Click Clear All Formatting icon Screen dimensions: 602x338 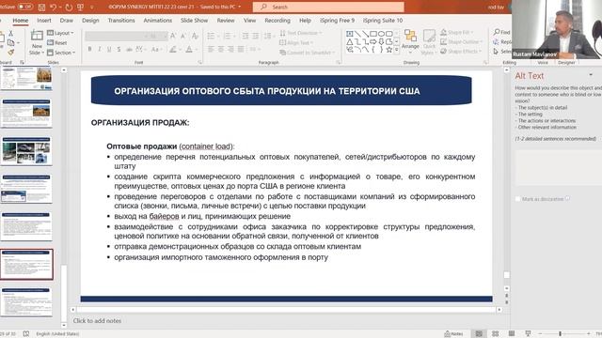coord(195,36)
